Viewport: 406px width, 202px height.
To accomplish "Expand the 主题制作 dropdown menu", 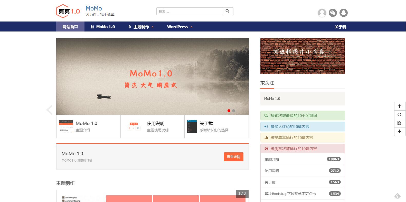I will pyautogui.click(x=141, y=27).
